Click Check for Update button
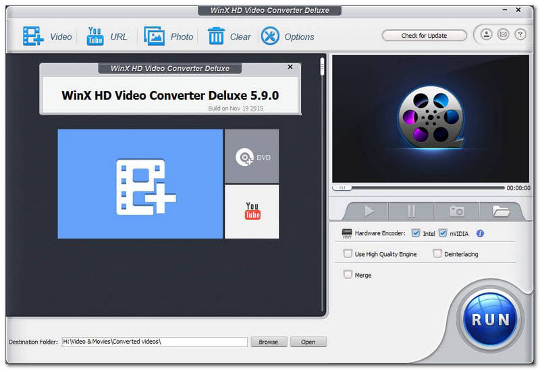This screenshot has width=540, height=370. (x=425, y=36)
